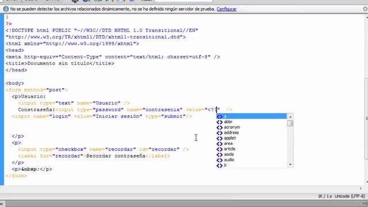
Task: Pick 'b' tag at bottom of hints list
Action: (x=251, y=165)
